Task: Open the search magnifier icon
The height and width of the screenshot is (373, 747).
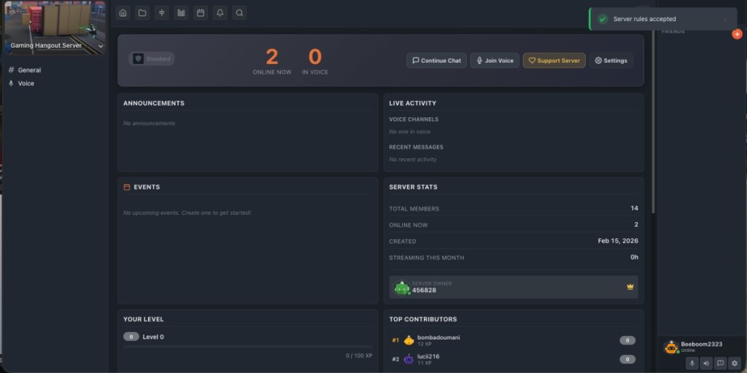Action: coord(239,13)
